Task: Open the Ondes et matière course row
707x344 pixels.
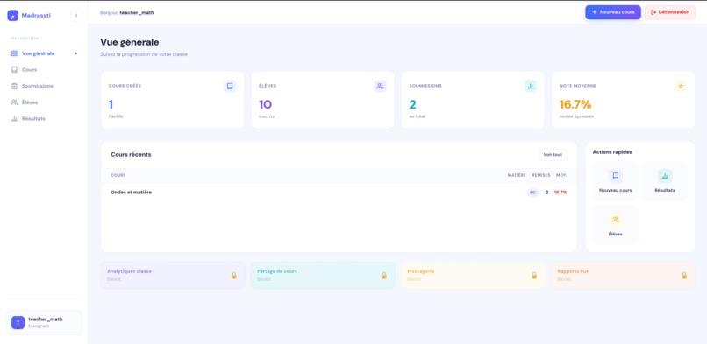Action: pyautogui.click(x=339, y=193)
